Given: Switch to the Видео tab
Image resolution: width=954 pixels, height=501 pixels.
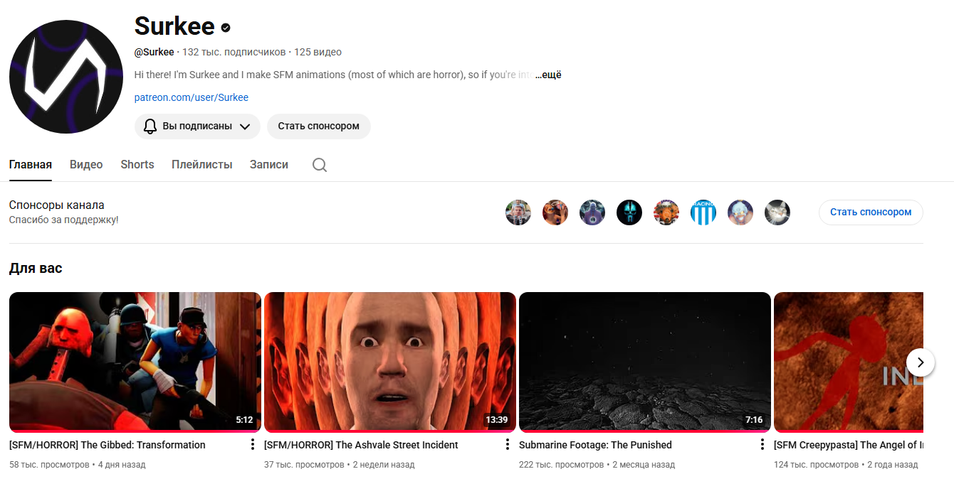Looking at the screenshot, I should click(86, 165).
